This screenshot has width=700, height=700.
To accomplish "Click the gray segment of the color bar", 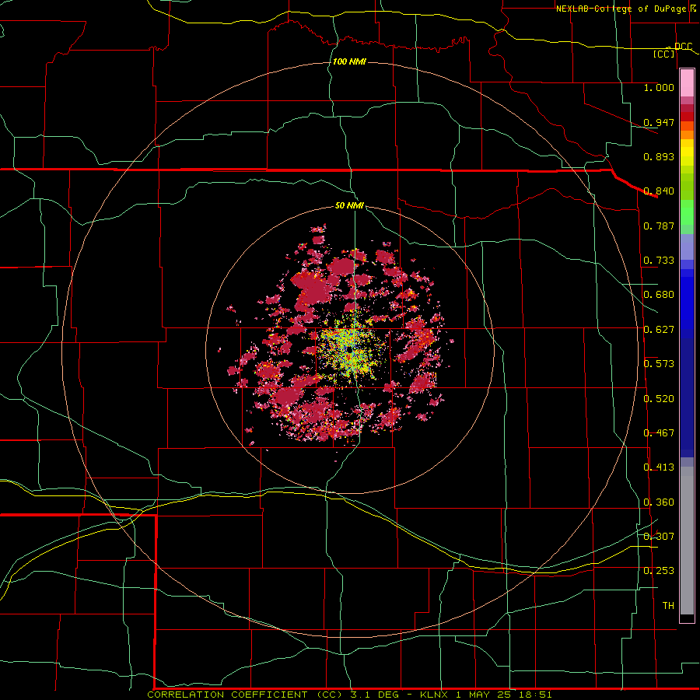I will point(687,541).
